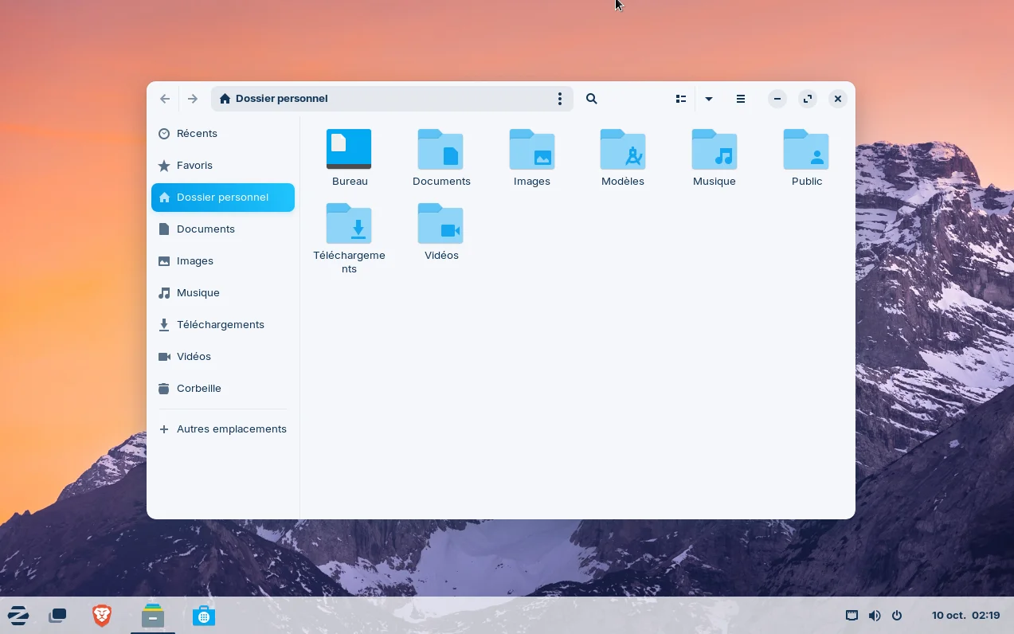This screenshot has width=1014, height=634.
Task: Select the Téléchargements folder icon
Action: click(x=349, y=224)
